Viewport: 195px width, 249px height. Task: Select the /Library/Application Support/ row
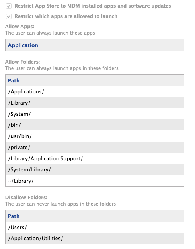coord(95,158)
